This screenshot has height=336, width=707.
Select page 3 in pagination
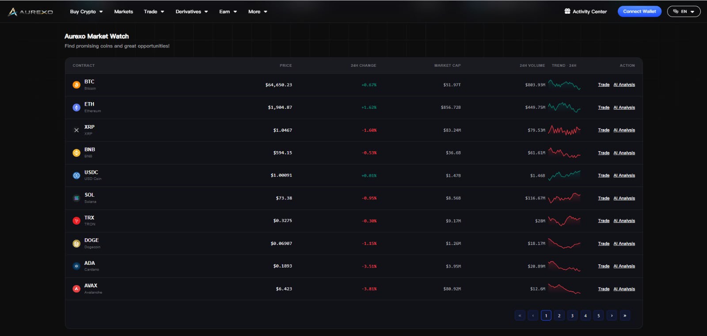point(572,316)
